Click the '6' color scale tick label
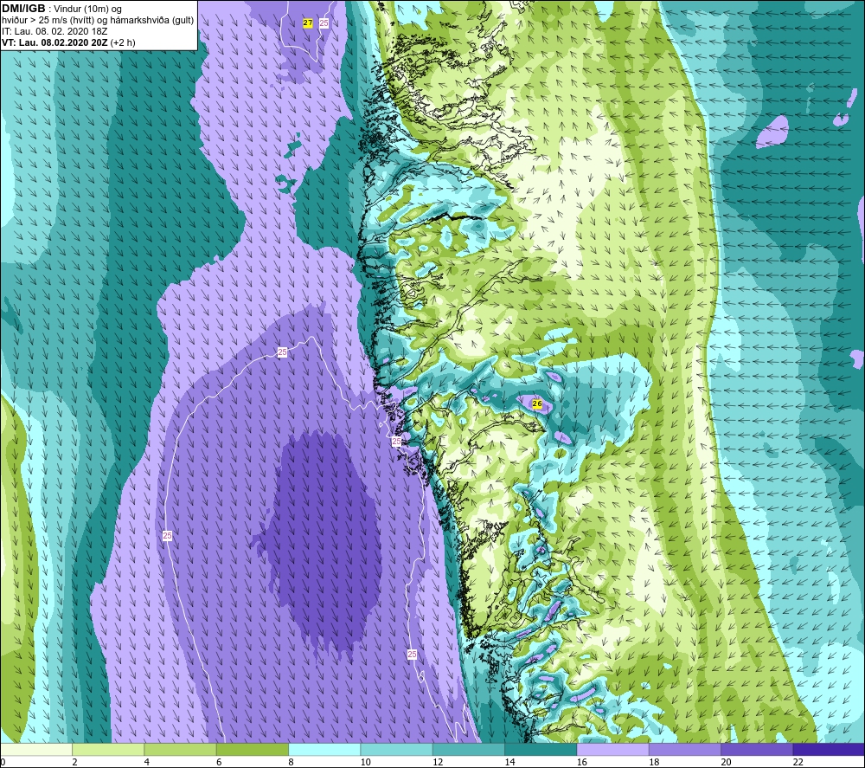Viewport: 865px width, 768px height. pos(219,762)
